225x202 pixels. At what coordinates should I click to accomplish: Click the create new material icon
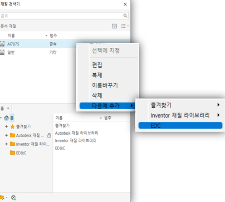click(x=13, y=197)
